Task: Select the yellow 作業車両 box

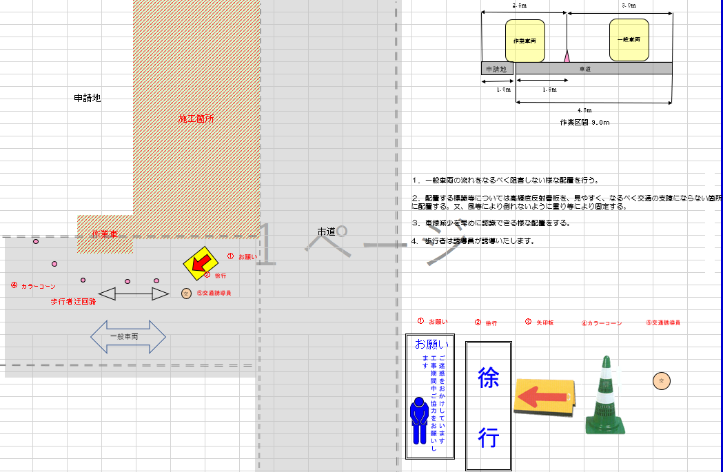Action: 525,41
